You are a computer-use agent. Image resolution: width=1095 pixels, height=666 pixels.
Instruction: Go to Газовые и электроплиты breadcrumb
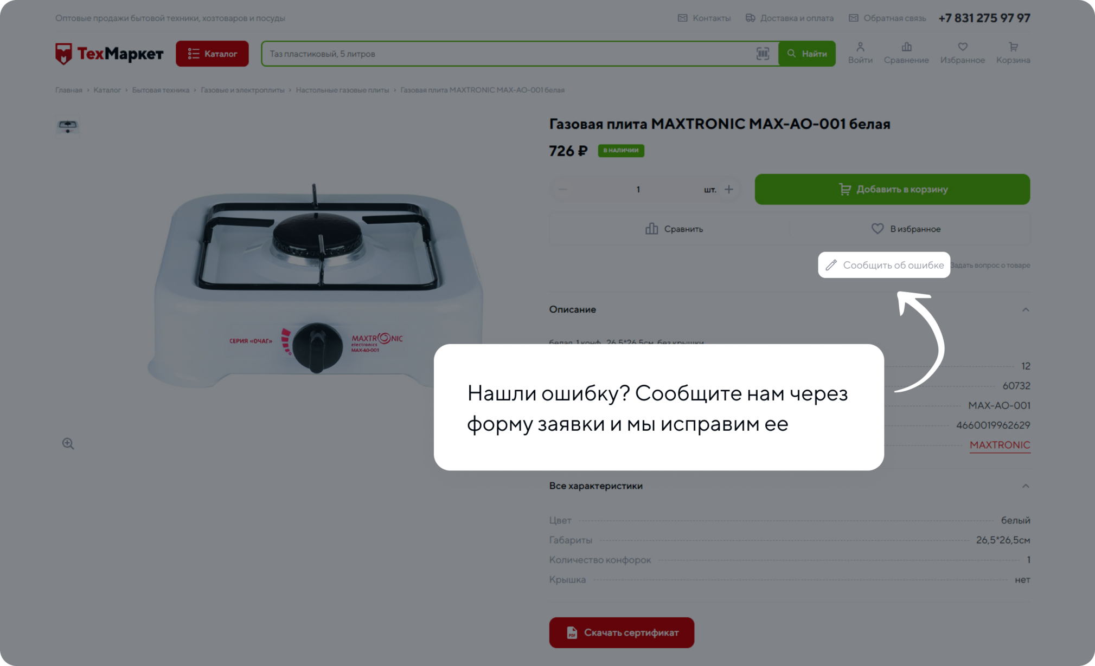coord(242,90)
